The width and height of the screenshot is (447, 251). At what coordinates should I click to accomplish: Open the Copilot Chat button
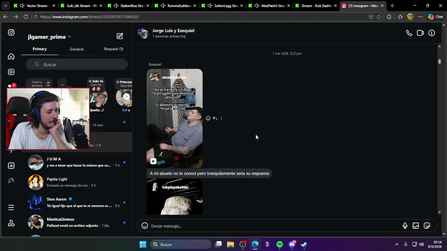(435, 17)
